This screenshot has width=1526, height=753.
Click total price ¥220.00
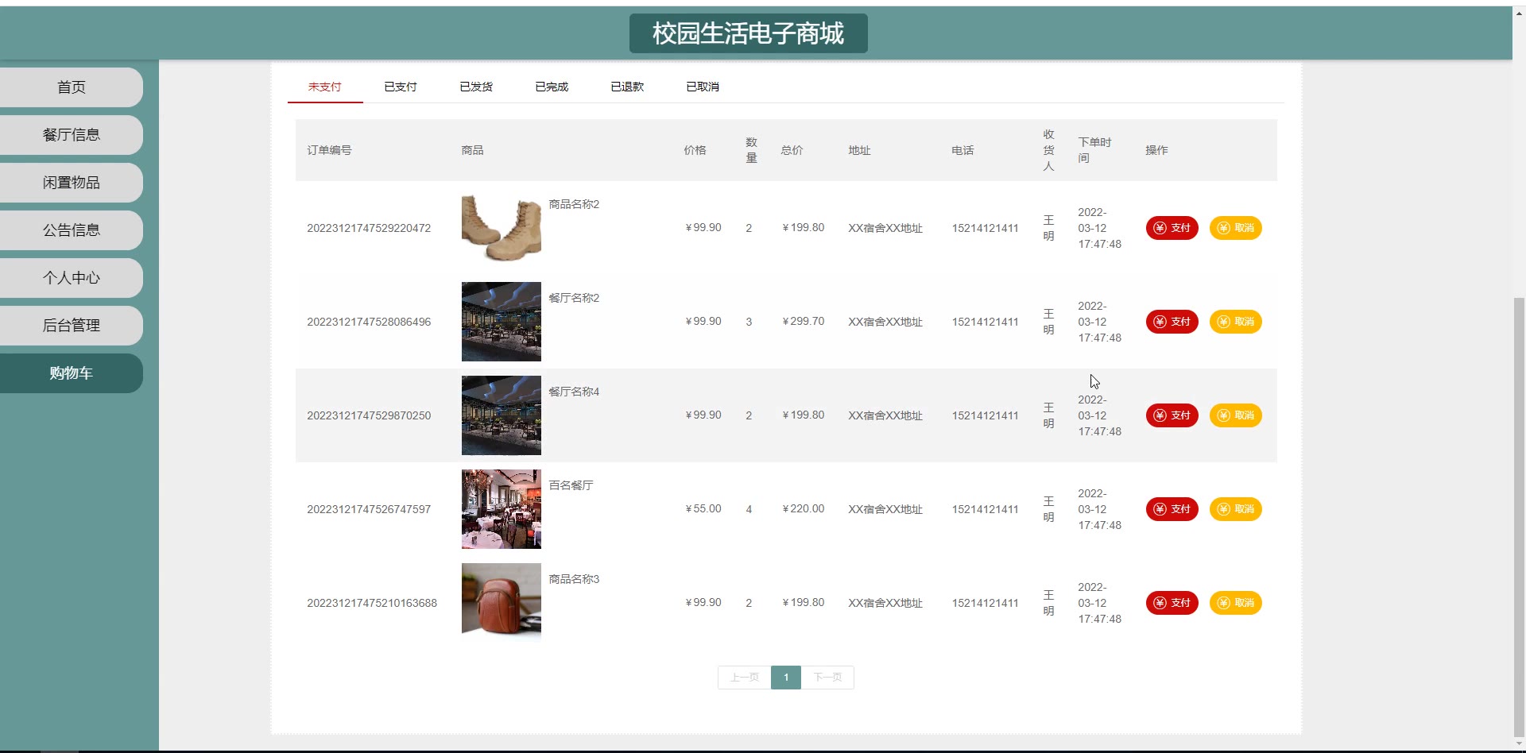click(x=803, y=508)
